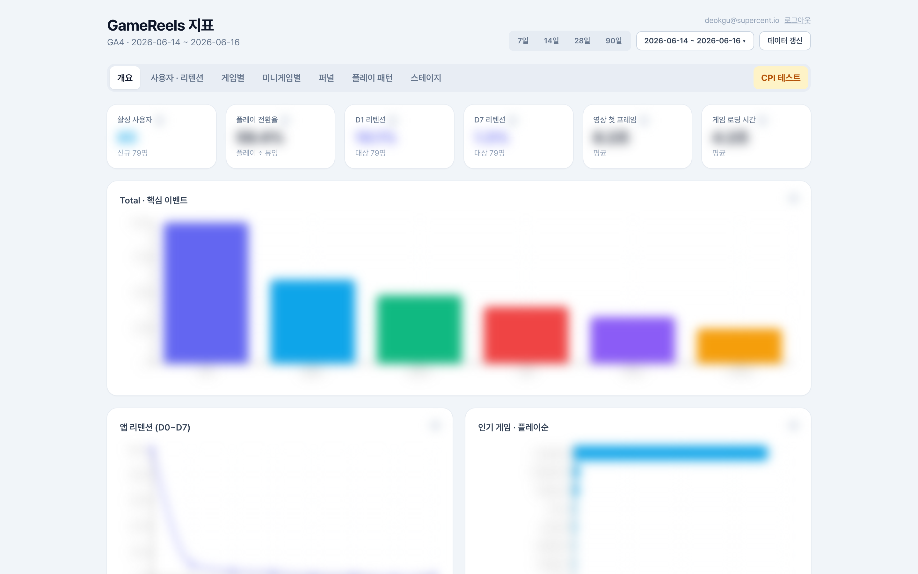The image size is (918, 574).
Task: Select the 90일 period filter
Action: pos(613,40)
